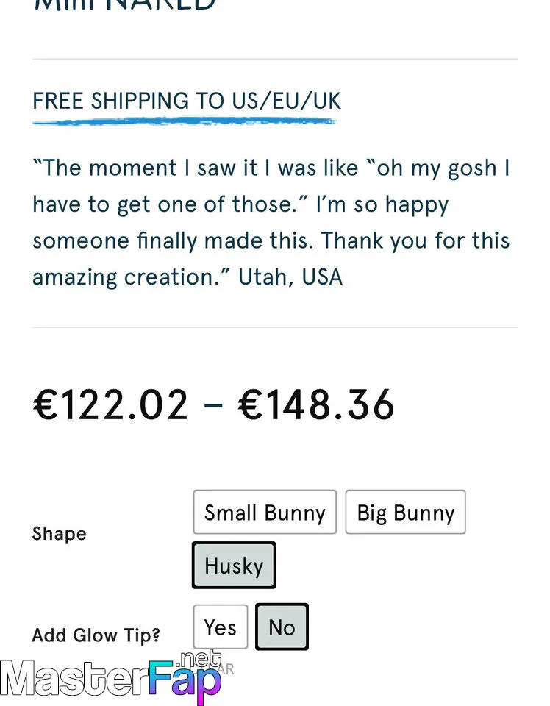Pick the Husky shape option

click(234, 566)
